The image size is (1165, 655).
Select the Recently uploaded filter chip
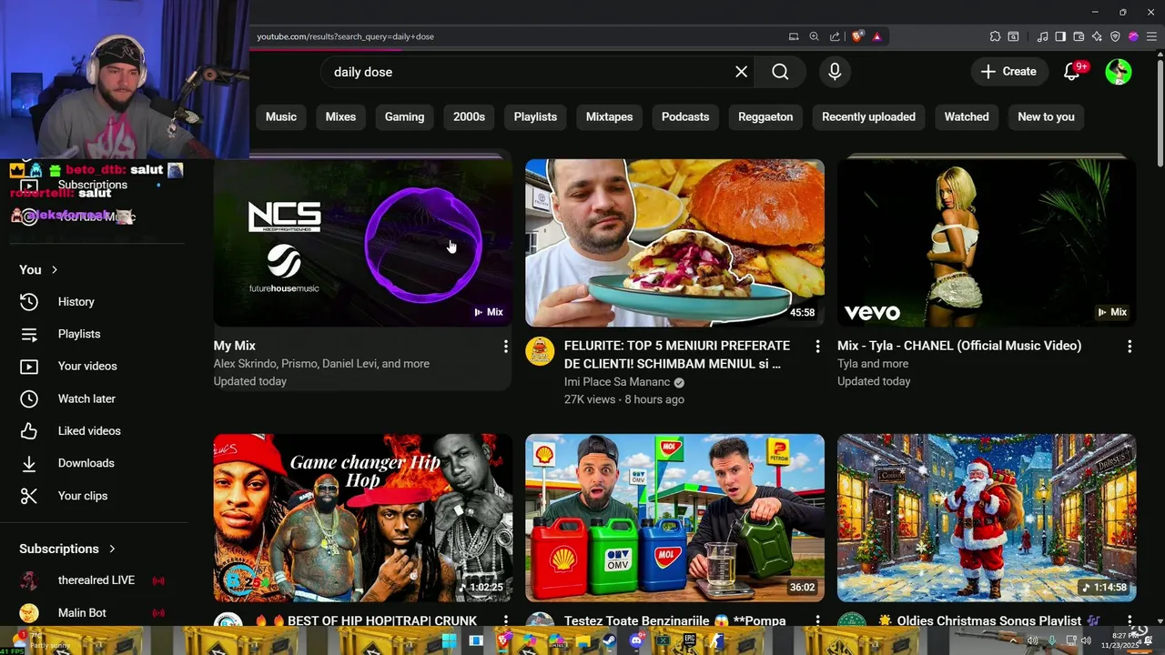(868, 116)
